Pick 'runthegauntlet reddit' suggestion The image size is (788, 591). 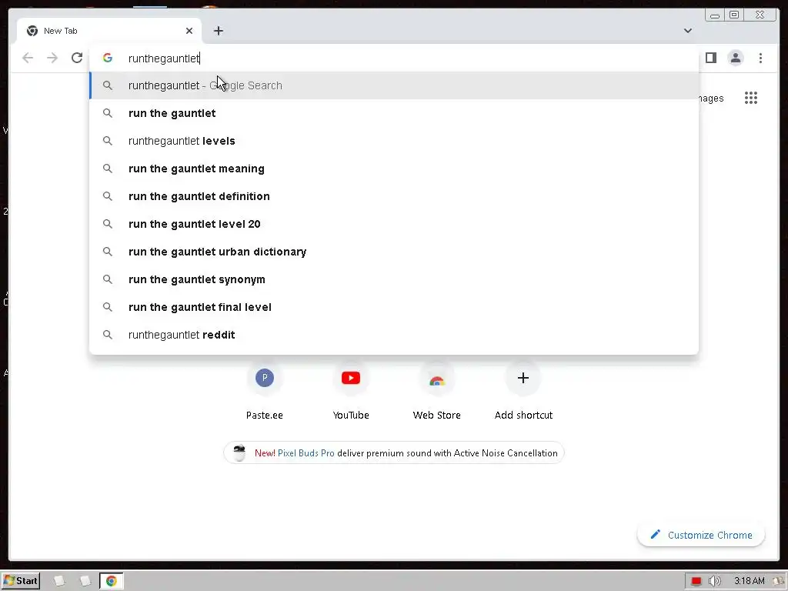coord(394,334)
